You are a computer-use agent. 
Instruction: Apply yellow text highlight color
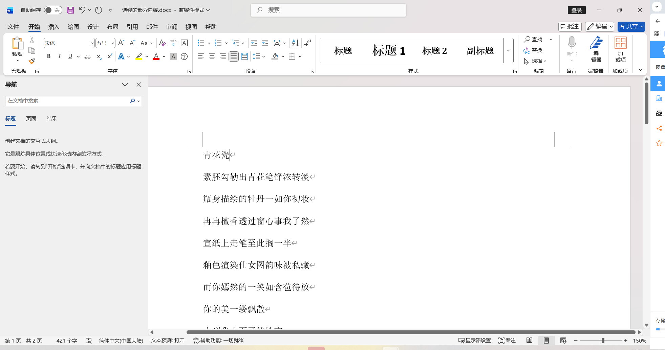click(x=139, y=56)
